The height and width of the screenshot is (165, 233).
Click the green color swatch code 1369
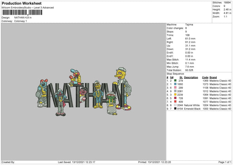tap(176, 81)
